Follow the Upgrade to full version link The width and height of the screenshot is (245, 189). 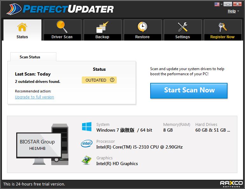click(x=35, y=97)
